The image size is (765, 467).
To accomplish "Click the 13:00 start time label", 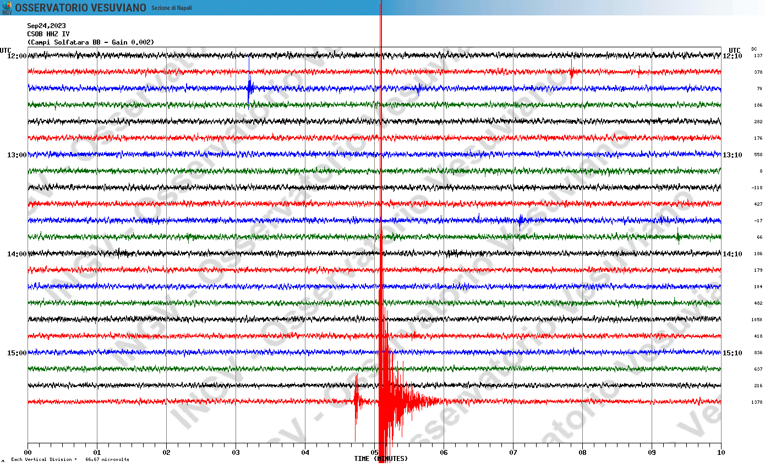I will 17,155.
